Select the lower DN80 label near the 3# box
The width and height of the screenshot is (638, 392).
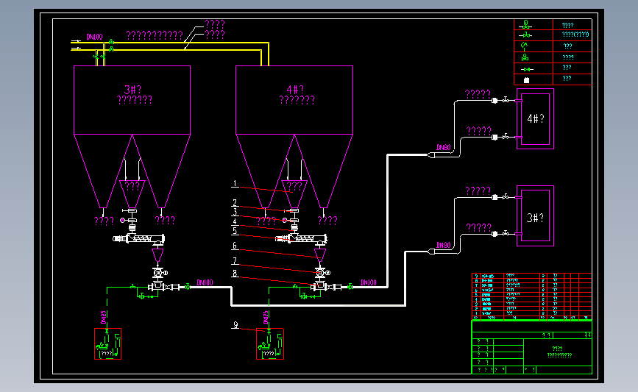(444, 245)
